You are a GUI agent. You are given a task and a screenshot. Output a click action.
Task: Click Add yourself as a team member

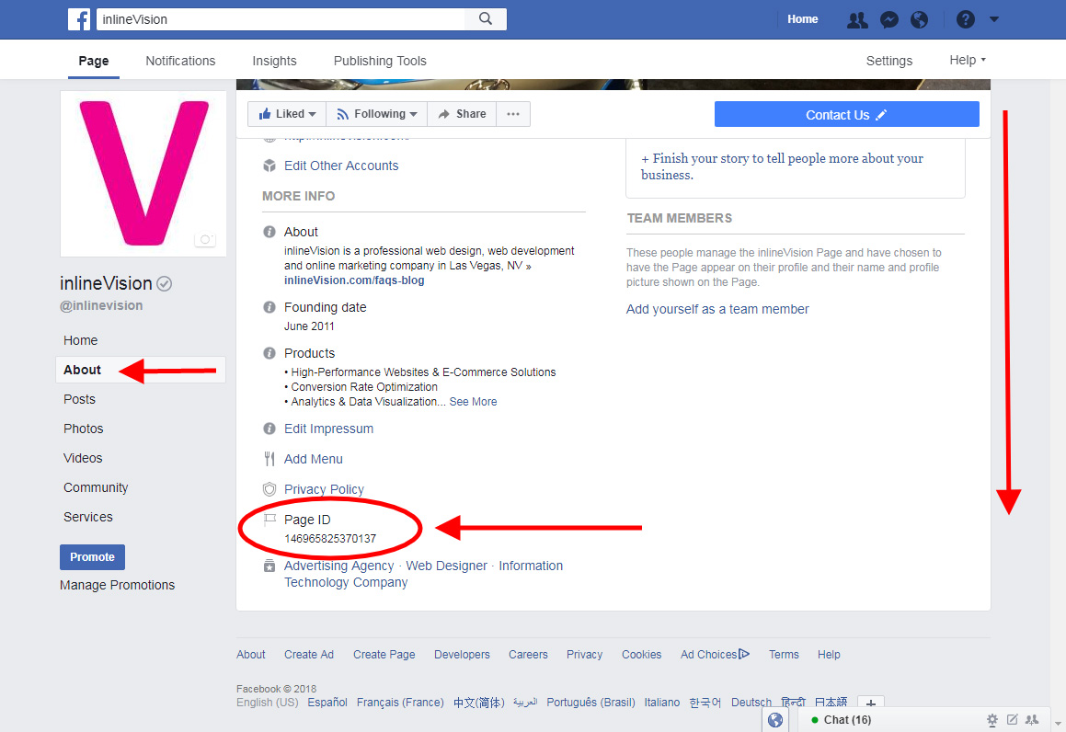(717, 309)
